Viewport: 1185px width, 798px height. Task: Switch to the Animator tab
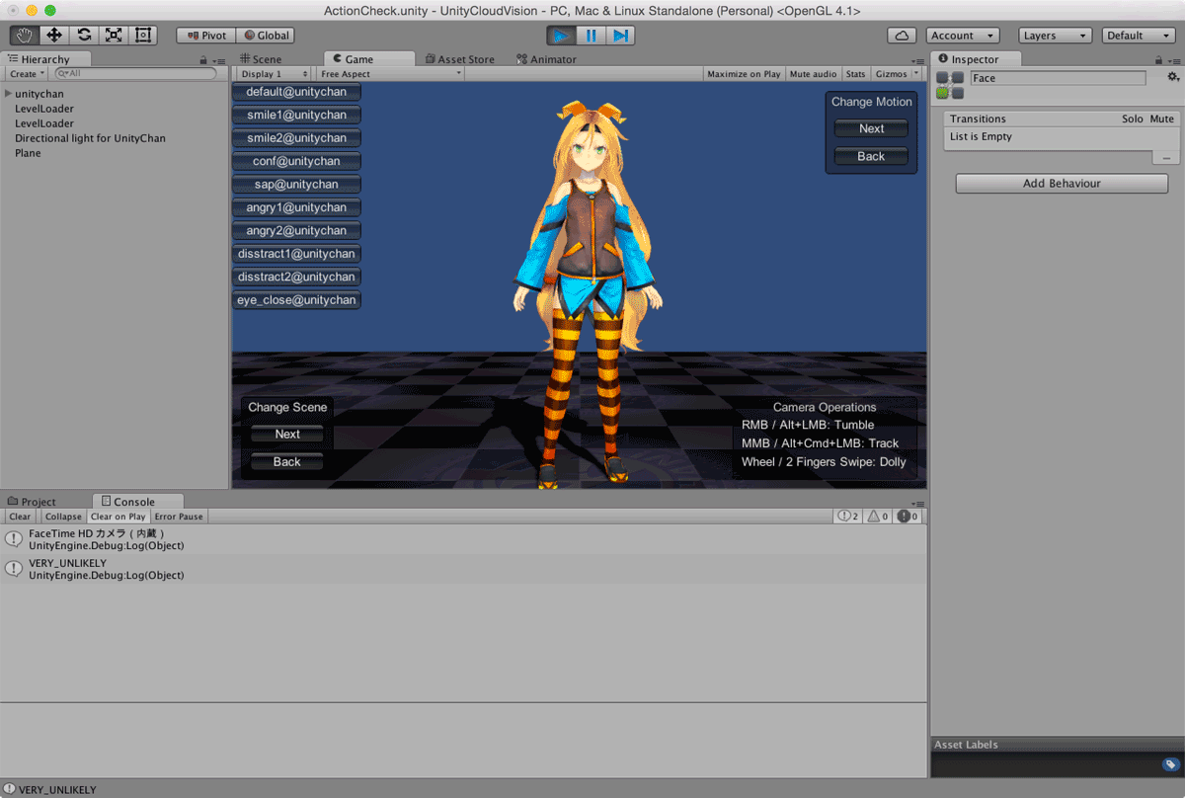coord(547,59)
